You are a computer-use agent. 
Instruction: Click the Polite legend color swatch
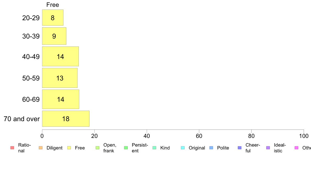pos(211,148)
